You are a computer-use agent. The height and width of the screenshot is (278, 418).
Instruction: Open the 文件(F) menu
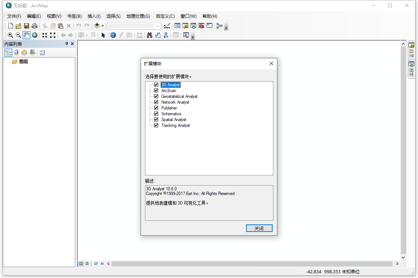(x=14, y=16)
